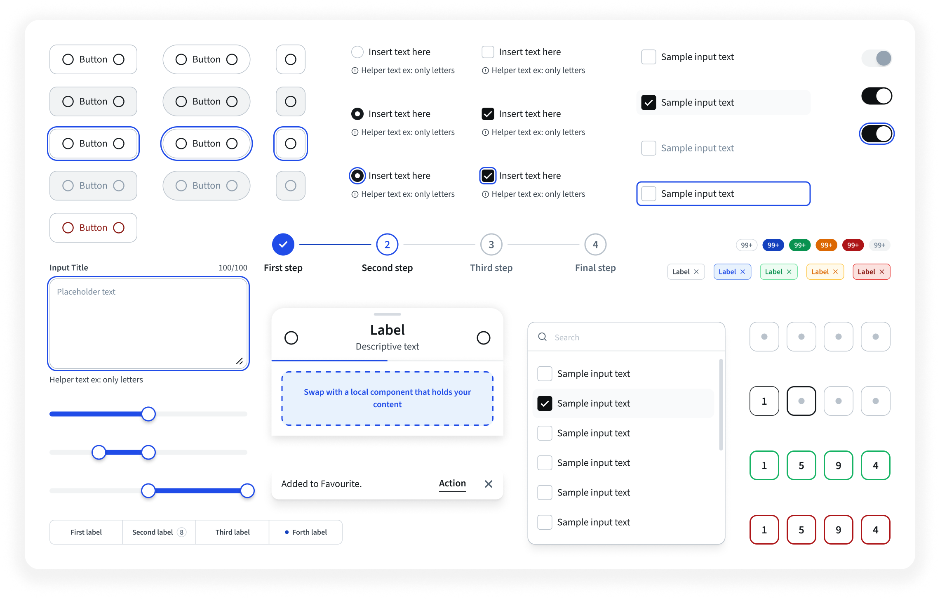Click the search magnifier icon
Screen dimensions: 940x599
pyautogui.click(x=543, y=337)
